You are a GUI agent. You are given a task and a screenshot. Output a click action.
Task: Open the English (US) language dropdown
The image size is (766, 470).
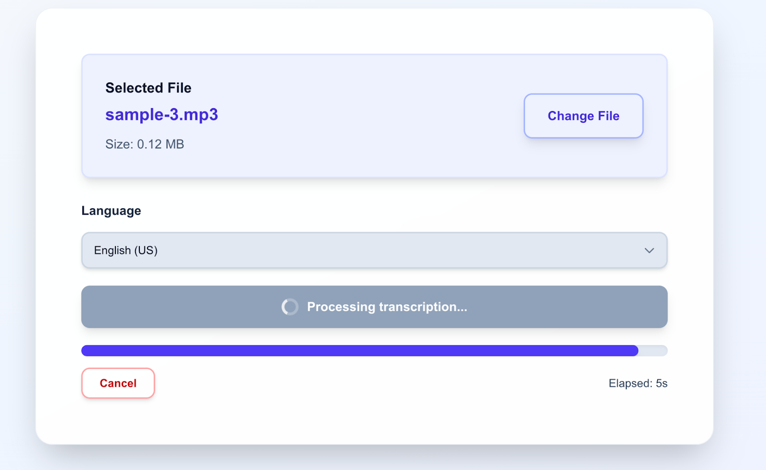pyautogui.click(x=374, y=250)
